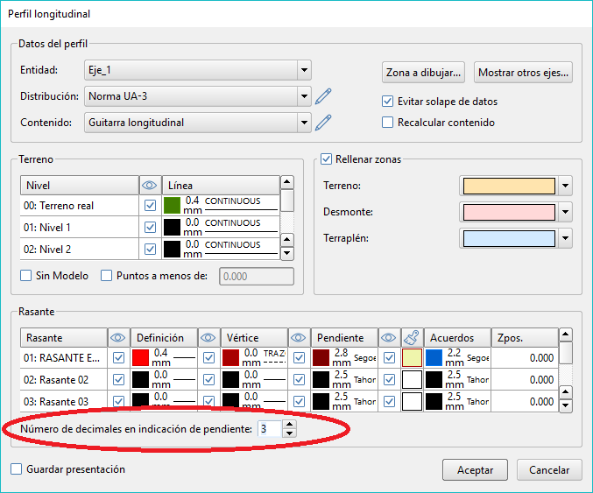Click the decimales de pendiente number field
The image size is (593, 493).
coord(270,429)
